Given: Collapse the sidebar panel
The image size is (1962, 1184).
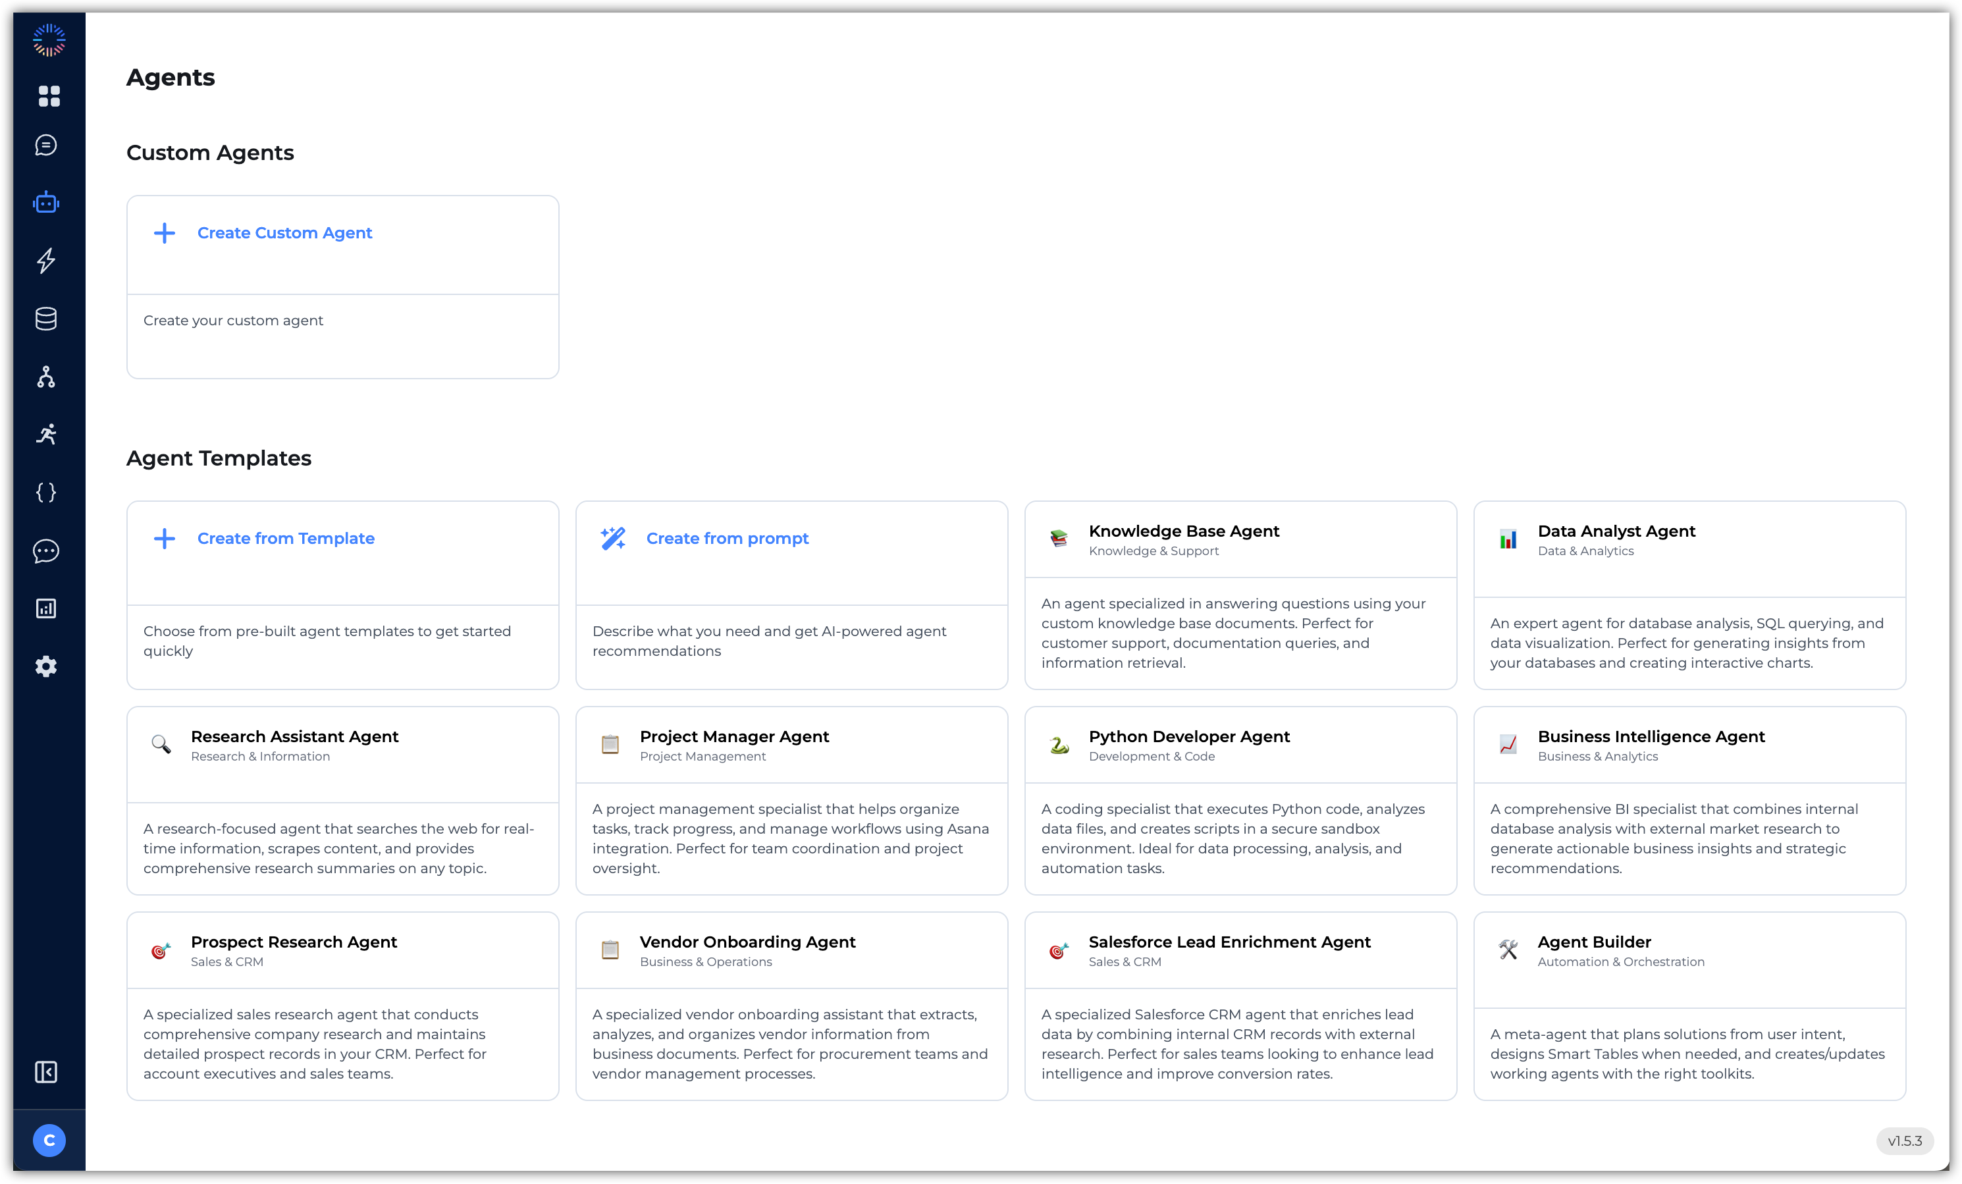Looking at the screenshot, I should pos(46,1072).
